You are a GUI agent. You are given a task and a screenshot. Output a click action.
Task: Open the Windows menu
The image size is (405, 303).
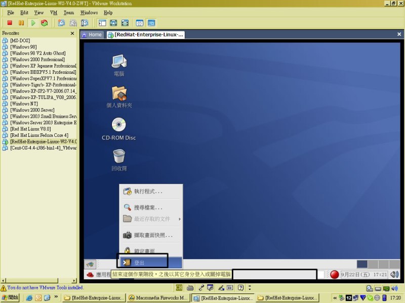(x=89, y=13)
